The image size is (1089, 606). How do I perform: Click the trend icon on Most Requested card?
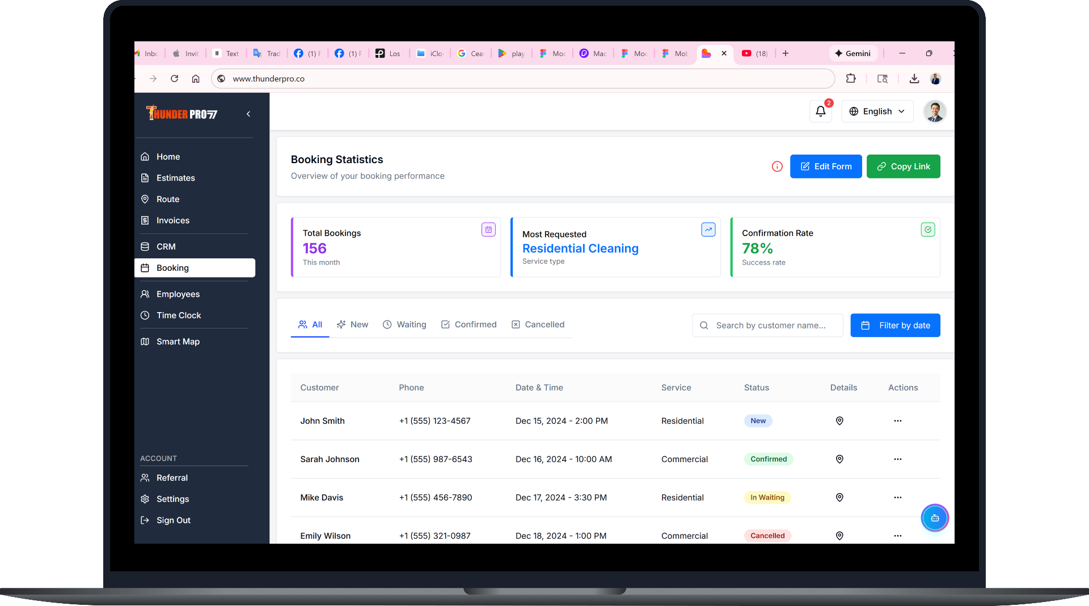tap(708, 229)
